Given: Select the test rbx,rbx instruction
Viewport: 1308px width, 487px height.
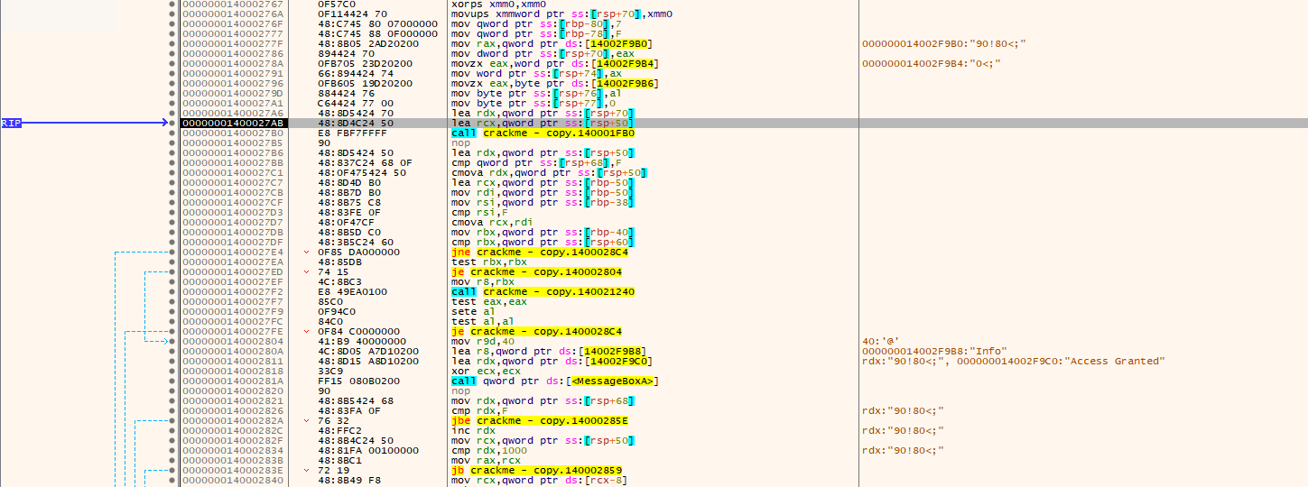Looking at the screenshot, I should [x=488, y=262].
